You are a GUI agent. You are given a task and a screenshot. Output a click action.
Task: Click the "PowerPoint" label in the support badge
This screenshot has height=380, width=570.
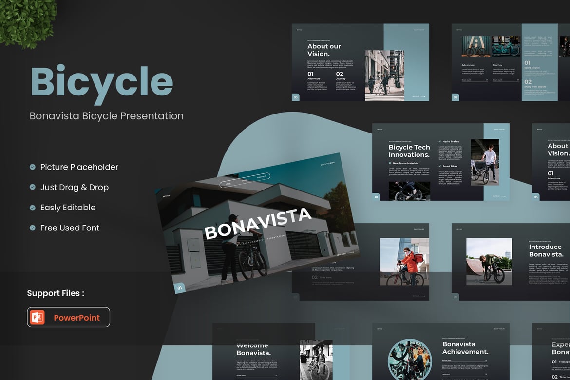tap(76, 318)
